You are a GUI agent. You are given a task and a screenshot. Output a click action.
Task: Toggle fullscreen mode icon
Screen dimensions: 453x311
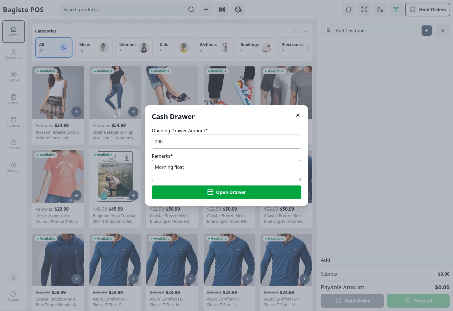click(x=364, y=10)
